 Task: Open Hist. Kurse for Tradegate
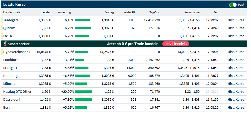[x=236, y=20]
